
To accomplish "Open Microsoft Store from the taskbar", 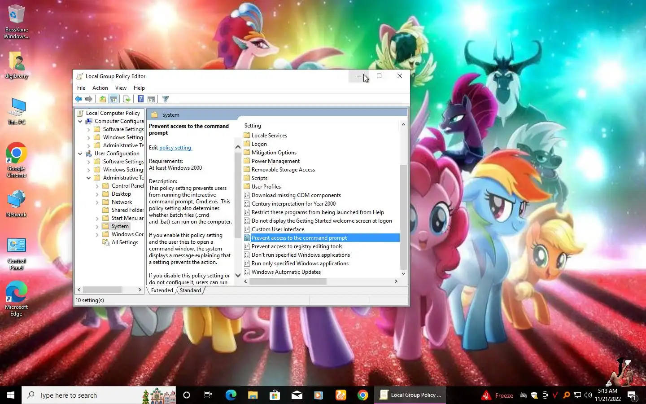I will coord(275,395).
